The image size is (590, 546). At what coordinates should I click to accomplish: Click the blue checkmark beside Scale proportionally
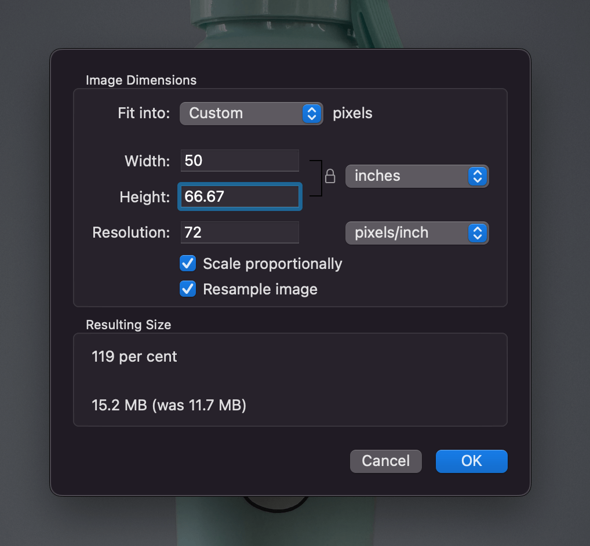pyautogui.click(x=187, y=263)
